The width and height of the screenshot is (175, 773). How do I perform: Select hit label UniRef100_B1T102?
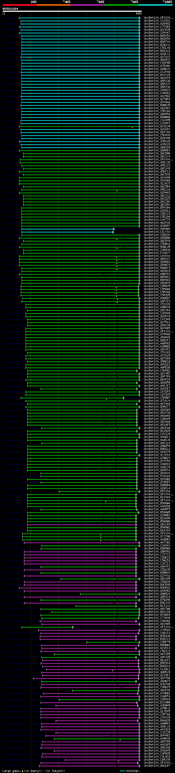157,606
